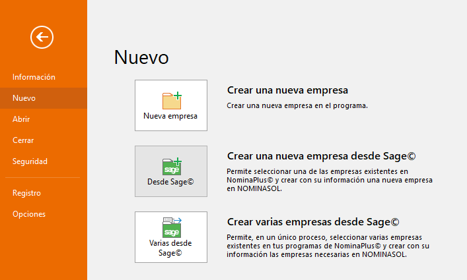Click the heading "Crear una nueva empresa"

287,90
